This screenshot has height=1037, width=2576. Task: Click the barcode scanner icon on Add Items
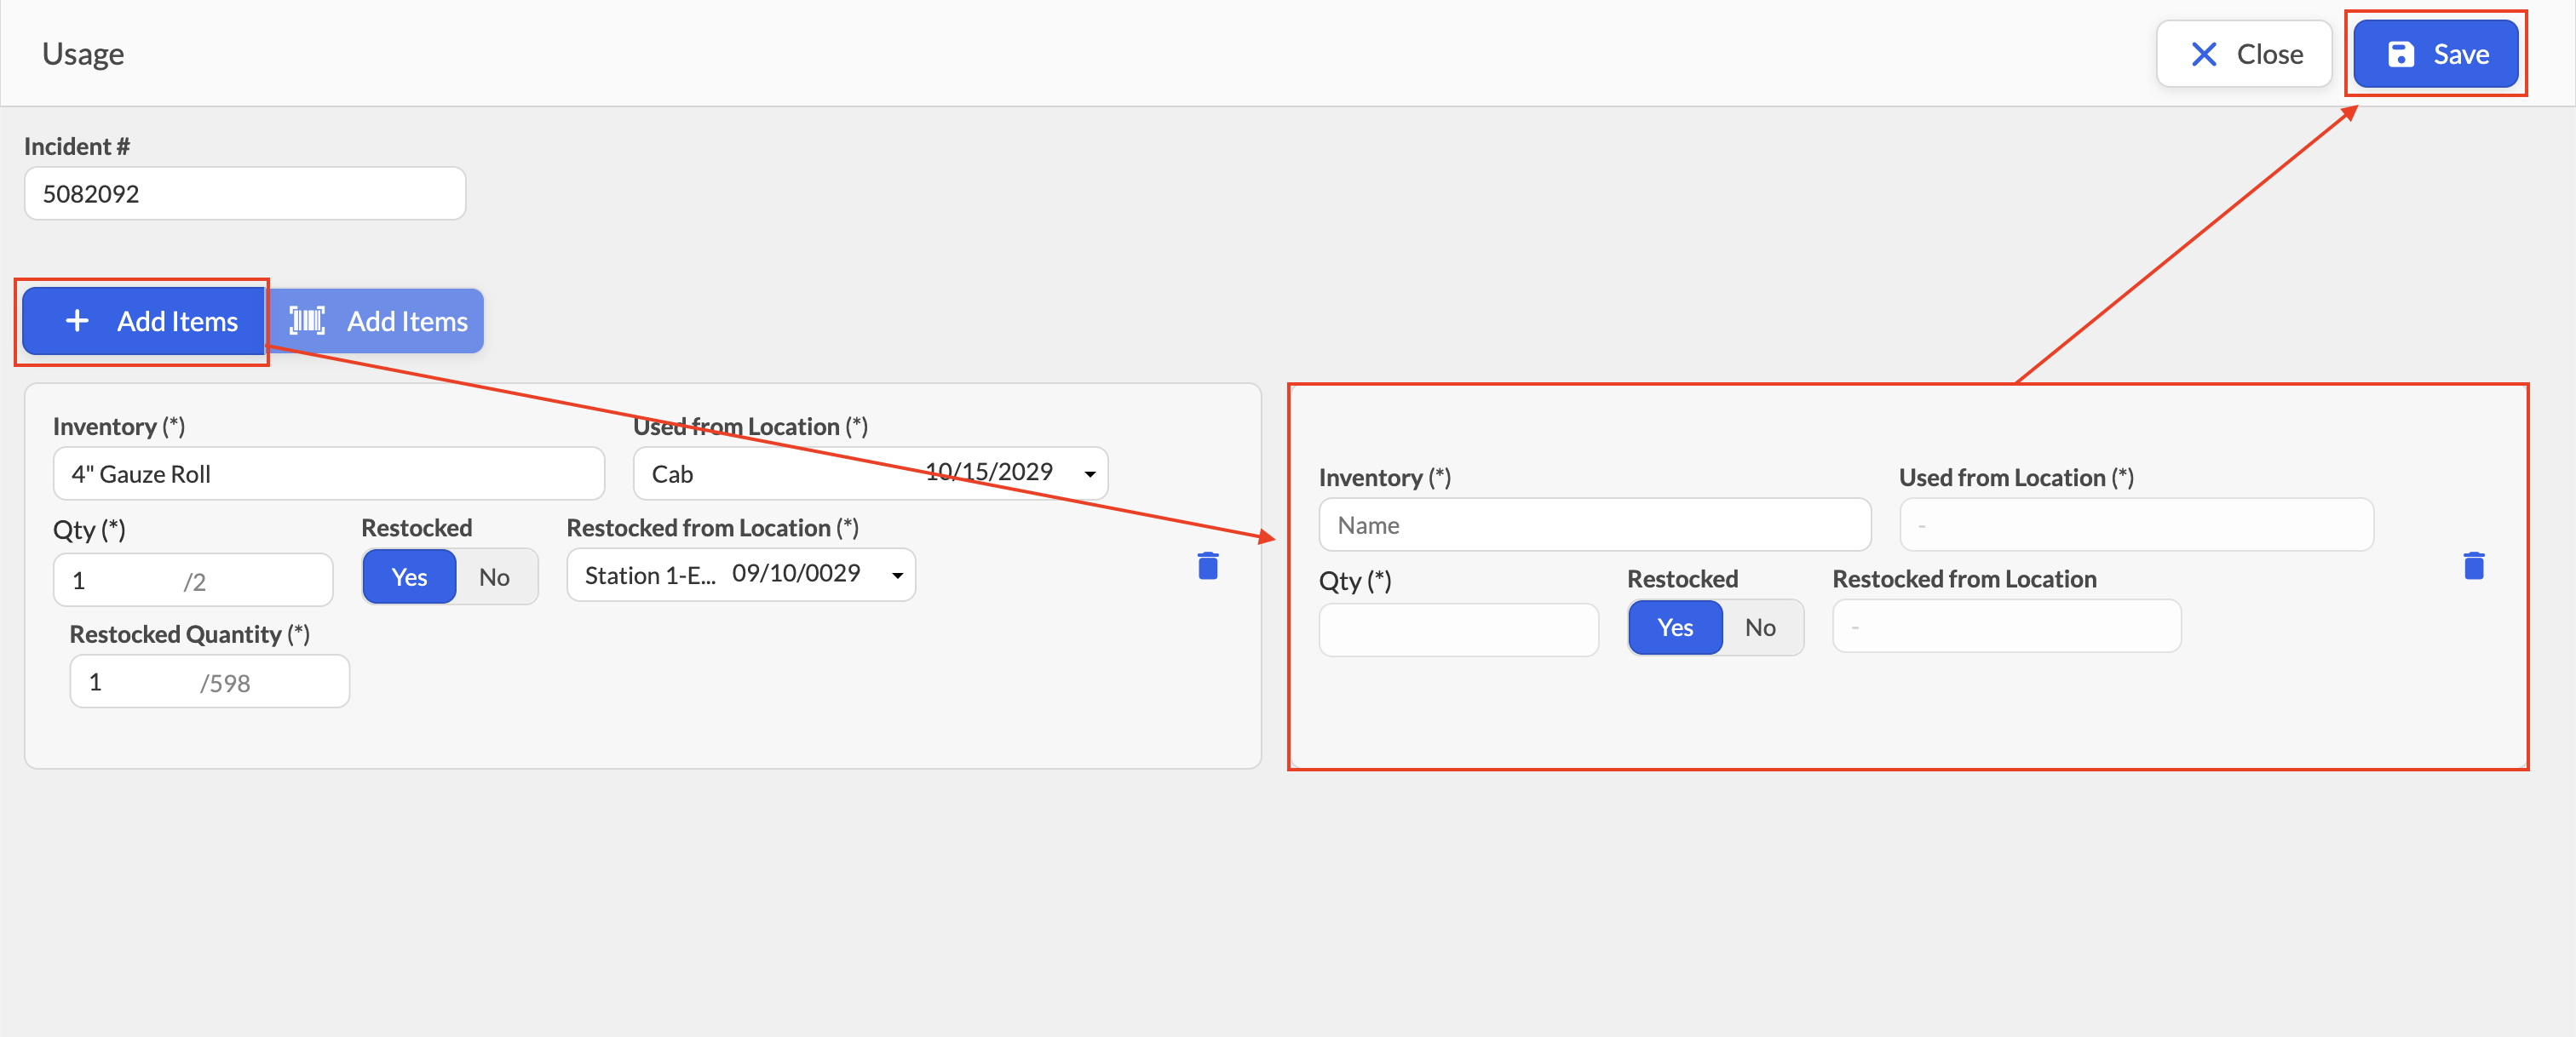307,321
